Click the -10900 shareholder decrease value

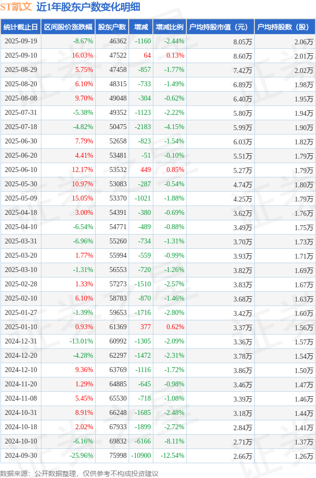pos(140,456)
